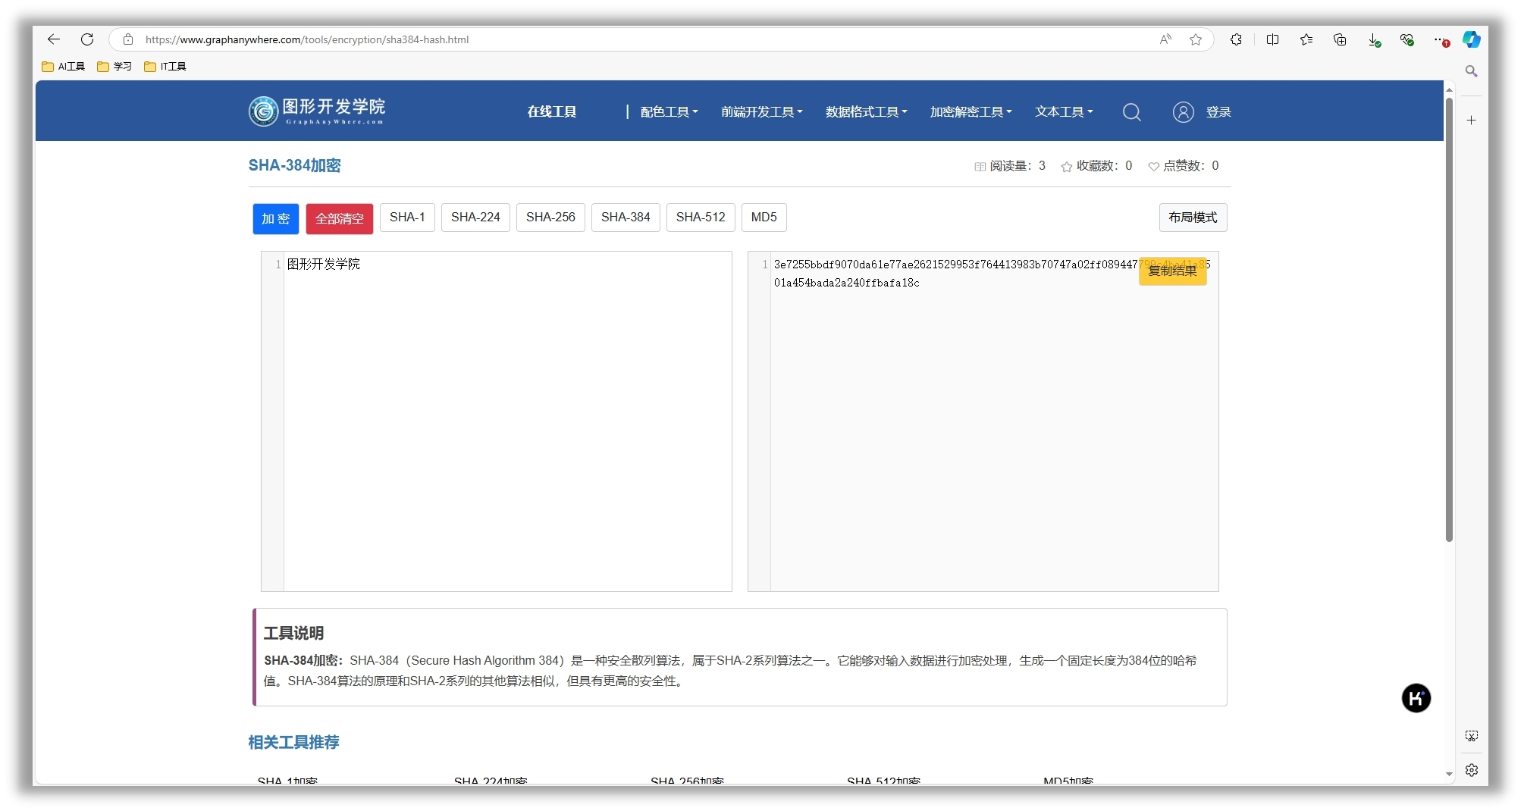Expand the 数据格式工具 dropdown menu
Viewport: 1524px width, 811px height.
[866, 112]
